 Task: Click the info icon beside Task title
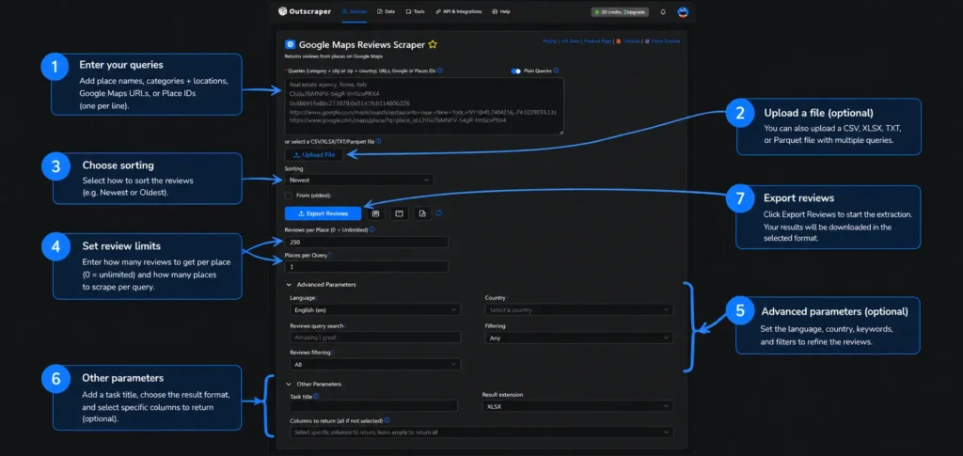pyautogui.click(x=316, y=397)
